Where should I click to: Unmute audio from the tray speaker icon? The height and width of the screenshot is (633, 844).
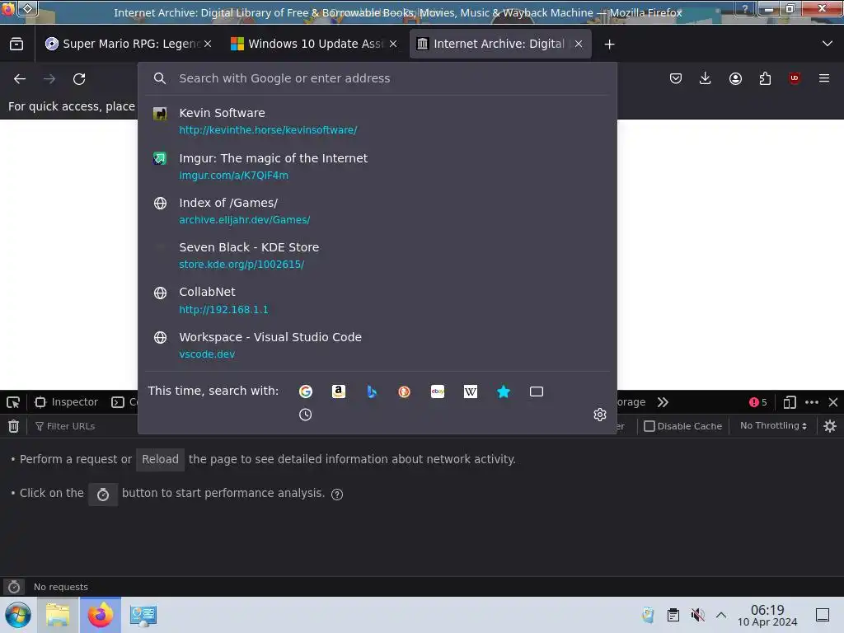[697, 615]
